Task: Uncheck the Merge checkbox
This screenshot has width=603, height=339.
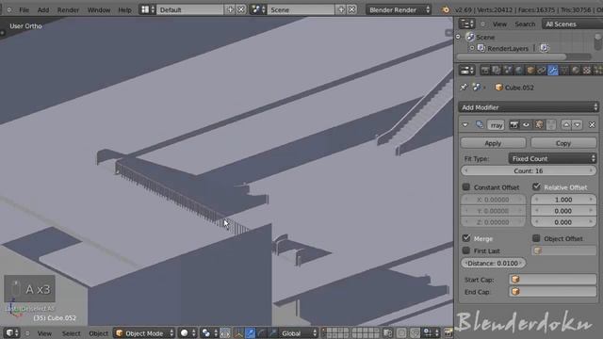Action: tap(466, 238)
